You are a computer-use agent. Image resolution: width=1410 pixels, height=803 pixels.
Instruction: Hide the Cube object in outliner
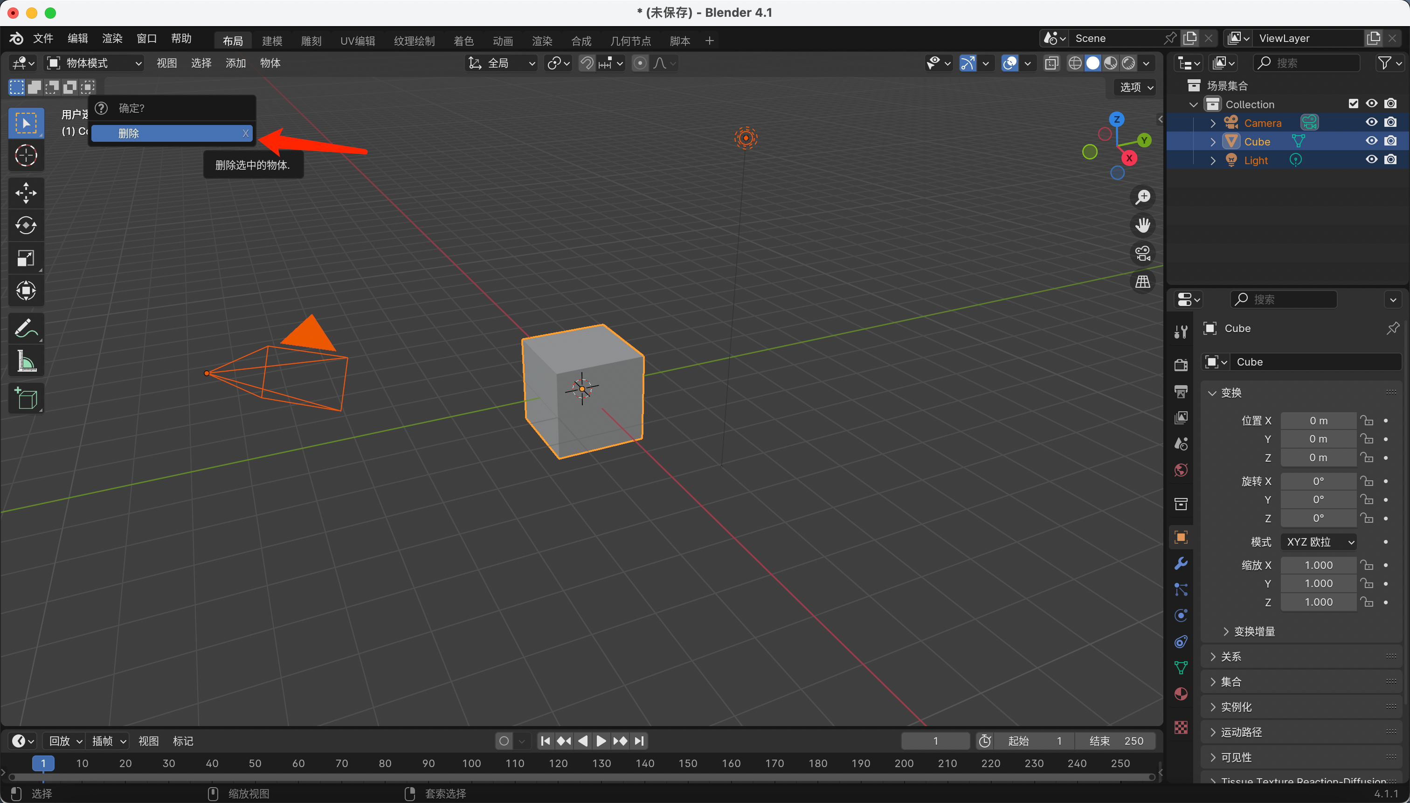[x=1371, y=141]
